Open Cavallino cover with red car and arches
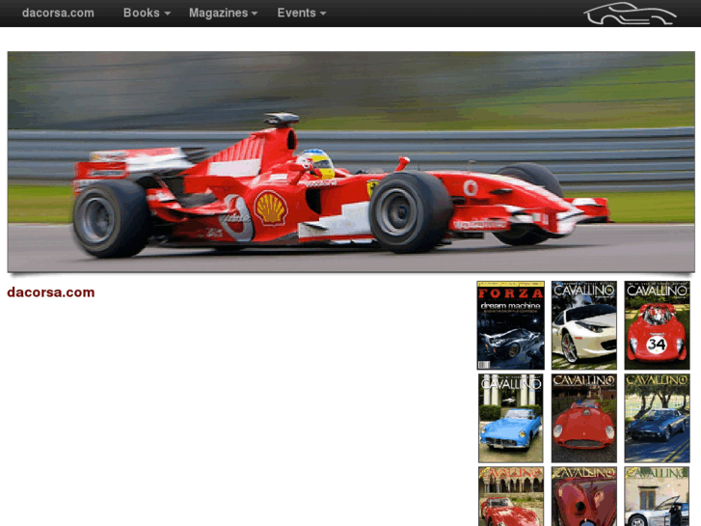This screenshot has height=526, width=701. tap(510, 496)
